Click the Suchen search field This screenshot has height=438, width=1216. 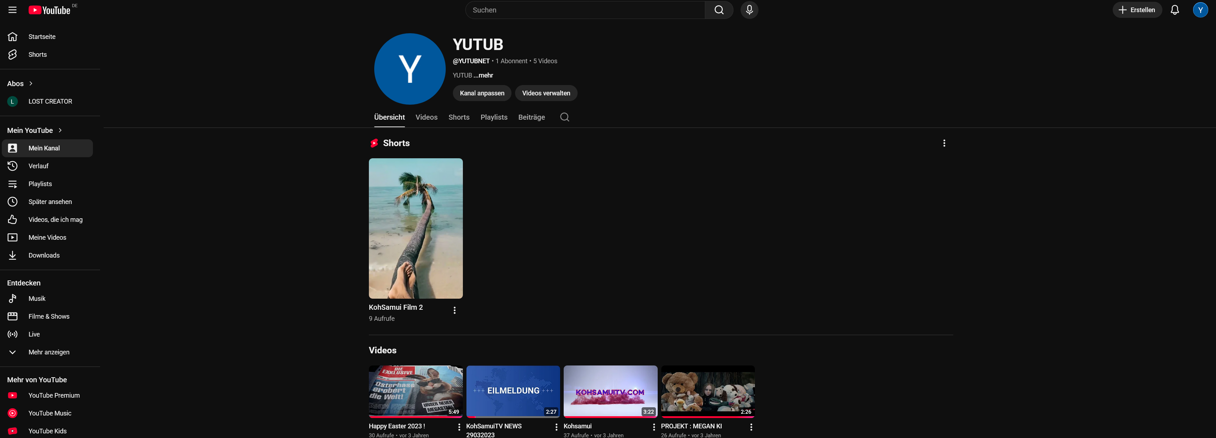pyautogui.click(x=585, y=10)
